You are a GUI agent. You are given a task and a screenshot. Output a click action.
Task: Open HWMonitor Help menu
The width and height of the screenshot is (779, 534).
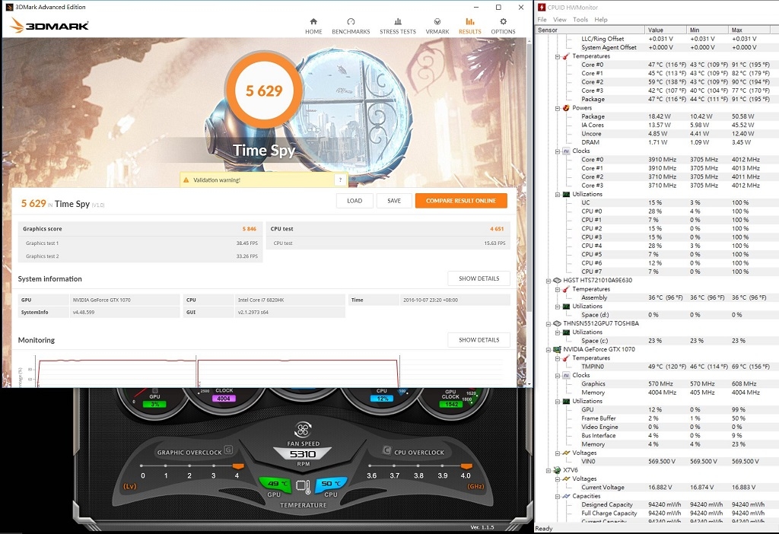[x=601, y=19]
